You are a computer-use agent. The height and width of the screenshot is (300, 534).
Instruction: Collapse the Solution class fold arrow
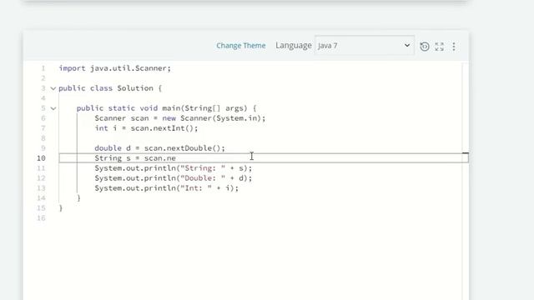point(53,88)
